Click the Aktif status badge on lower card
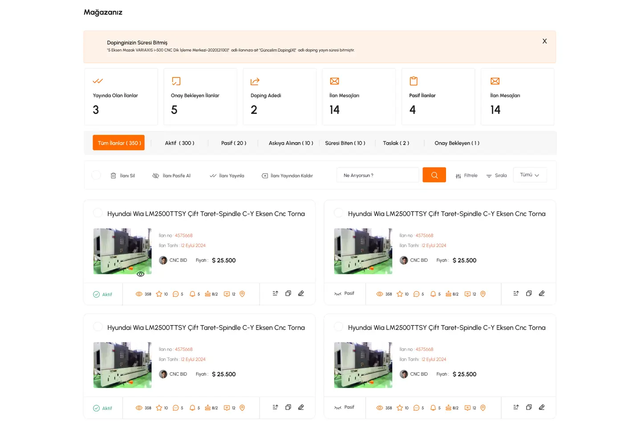The image size is (641, 423). coord(102,408)
